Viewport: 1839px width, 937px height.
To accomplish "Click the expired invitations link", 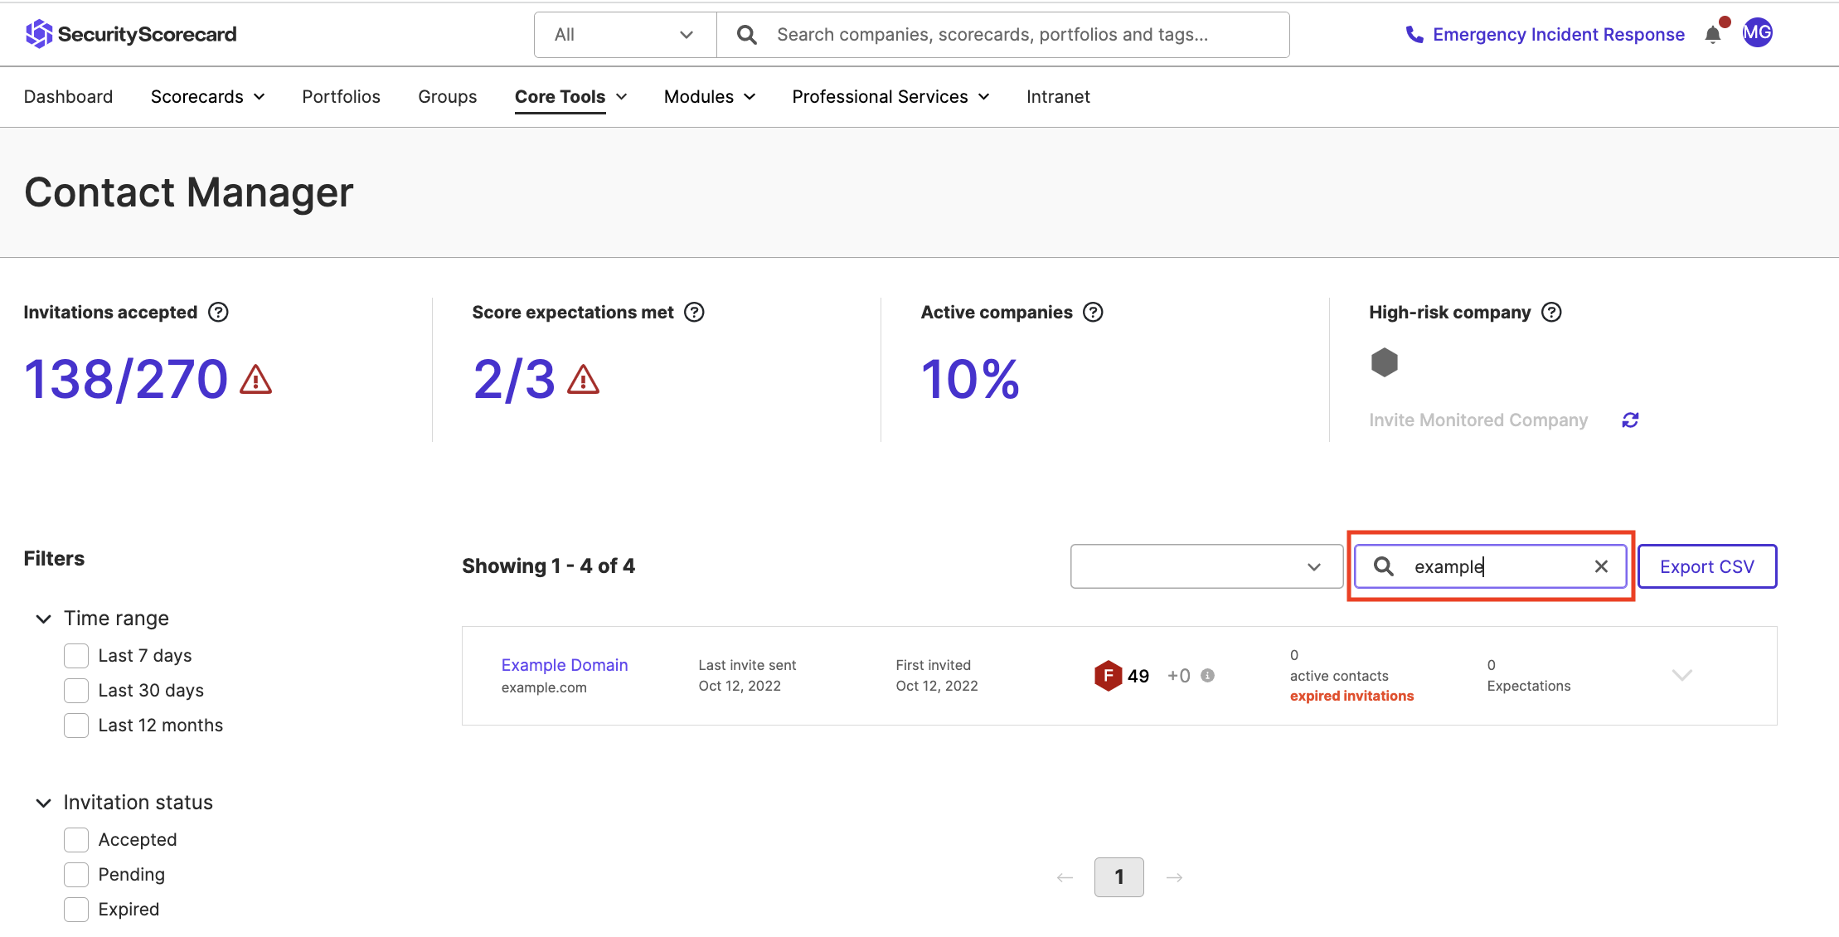I will tap(1351, 696).
